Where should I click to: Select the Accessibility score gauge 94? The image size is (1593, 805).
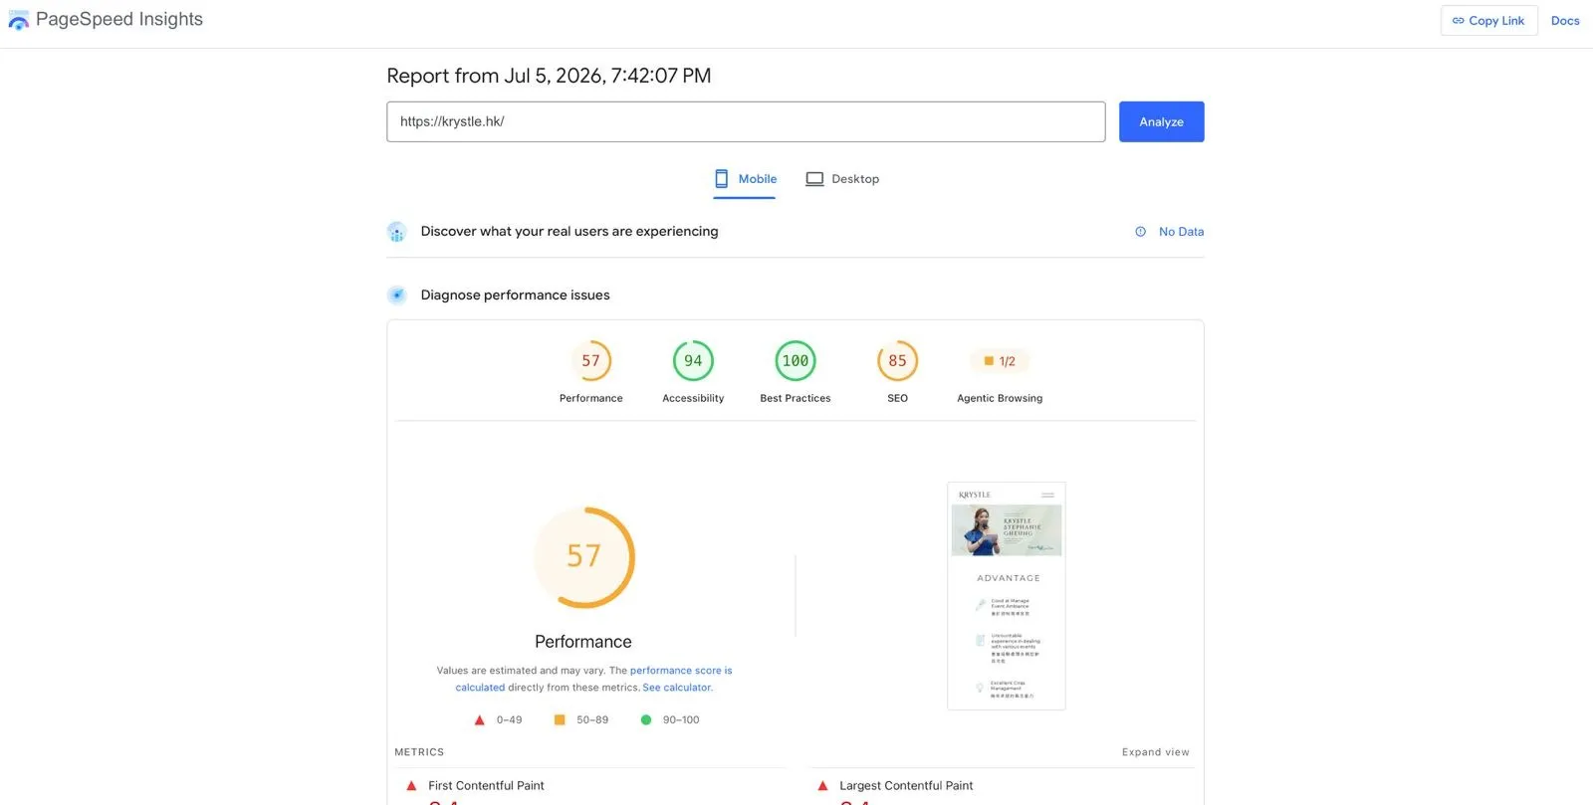693,360
